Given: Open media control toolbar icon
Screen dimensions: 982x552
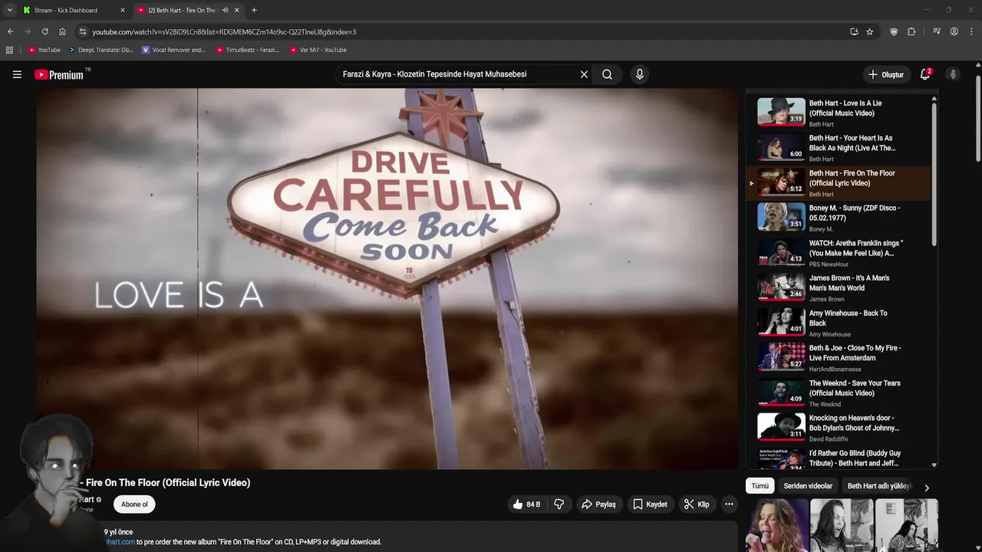Looking at the screenshot, I should click(x=937, y=31).
